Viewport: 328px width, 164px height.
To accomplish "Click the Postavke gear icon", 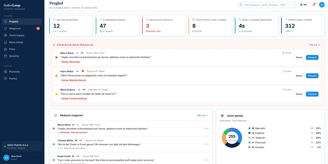I will 6,72.
